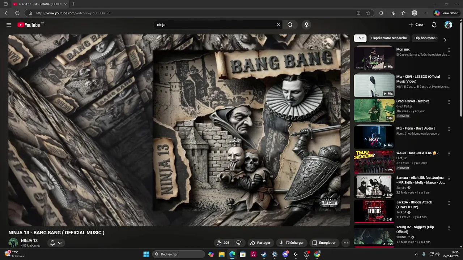The image size is (463, 260).
Task: Open Steam from the taskbar
Action: click(x=264, y=254)
